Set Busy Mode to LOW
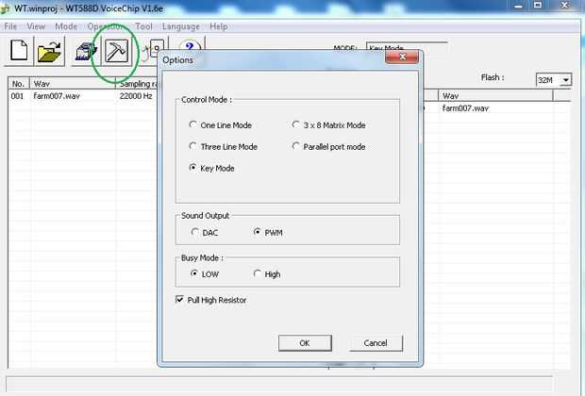Image resolution: width=585 pixels, height=396 pixels. 194,273
